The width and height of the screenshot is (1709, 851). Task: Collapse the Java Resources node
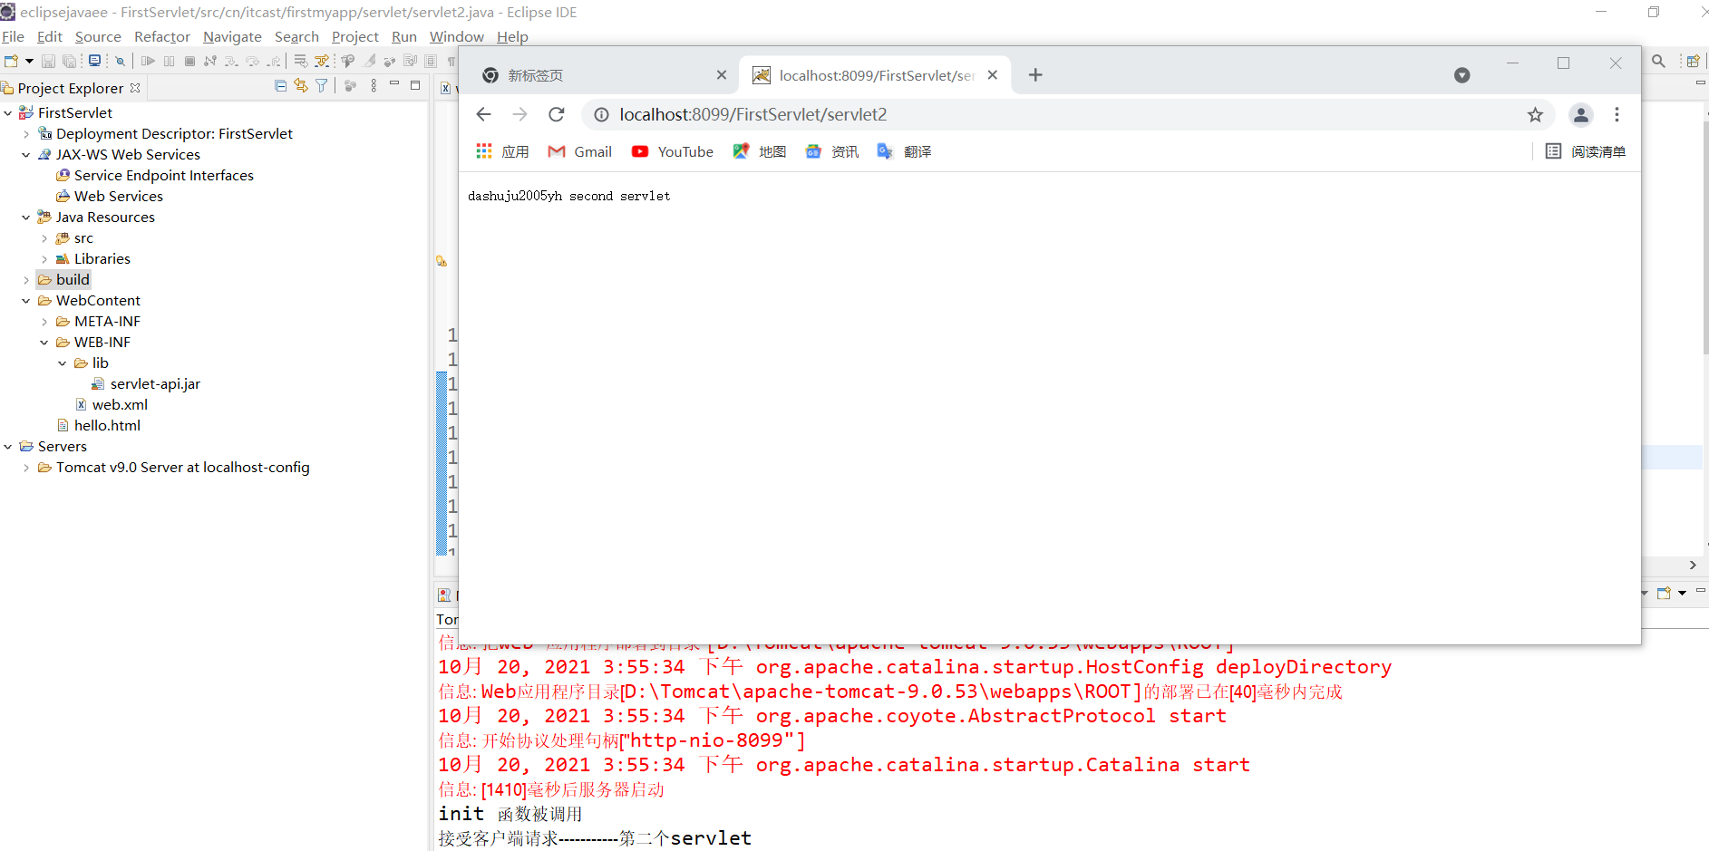[x=26, y=218]
